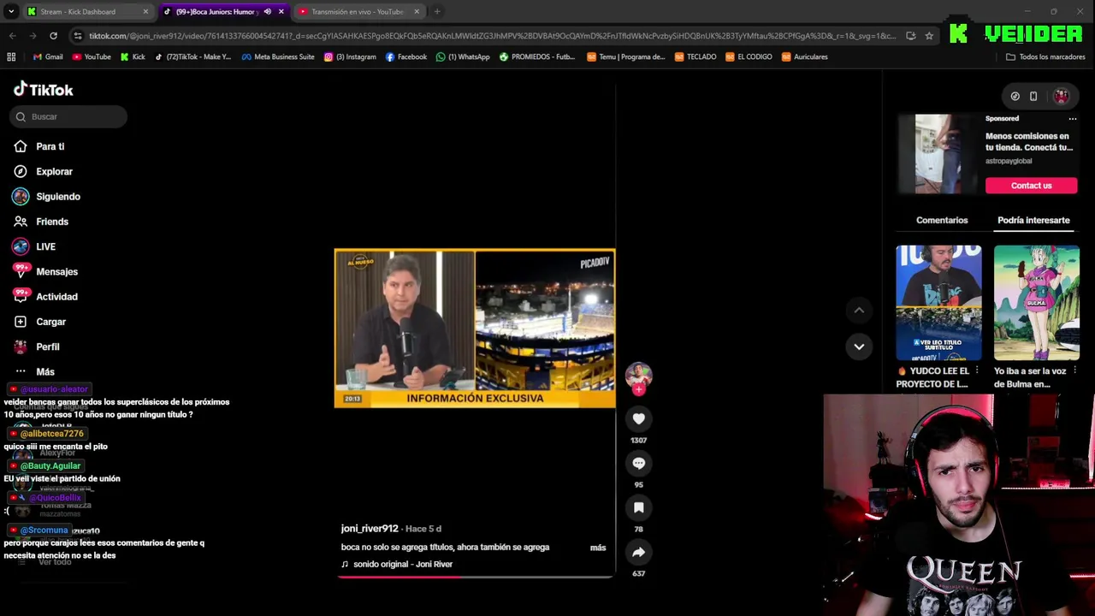Open Mensajes in the TikTok sidebar
This screenshot has width=1095, height=616.
point(45,271)
